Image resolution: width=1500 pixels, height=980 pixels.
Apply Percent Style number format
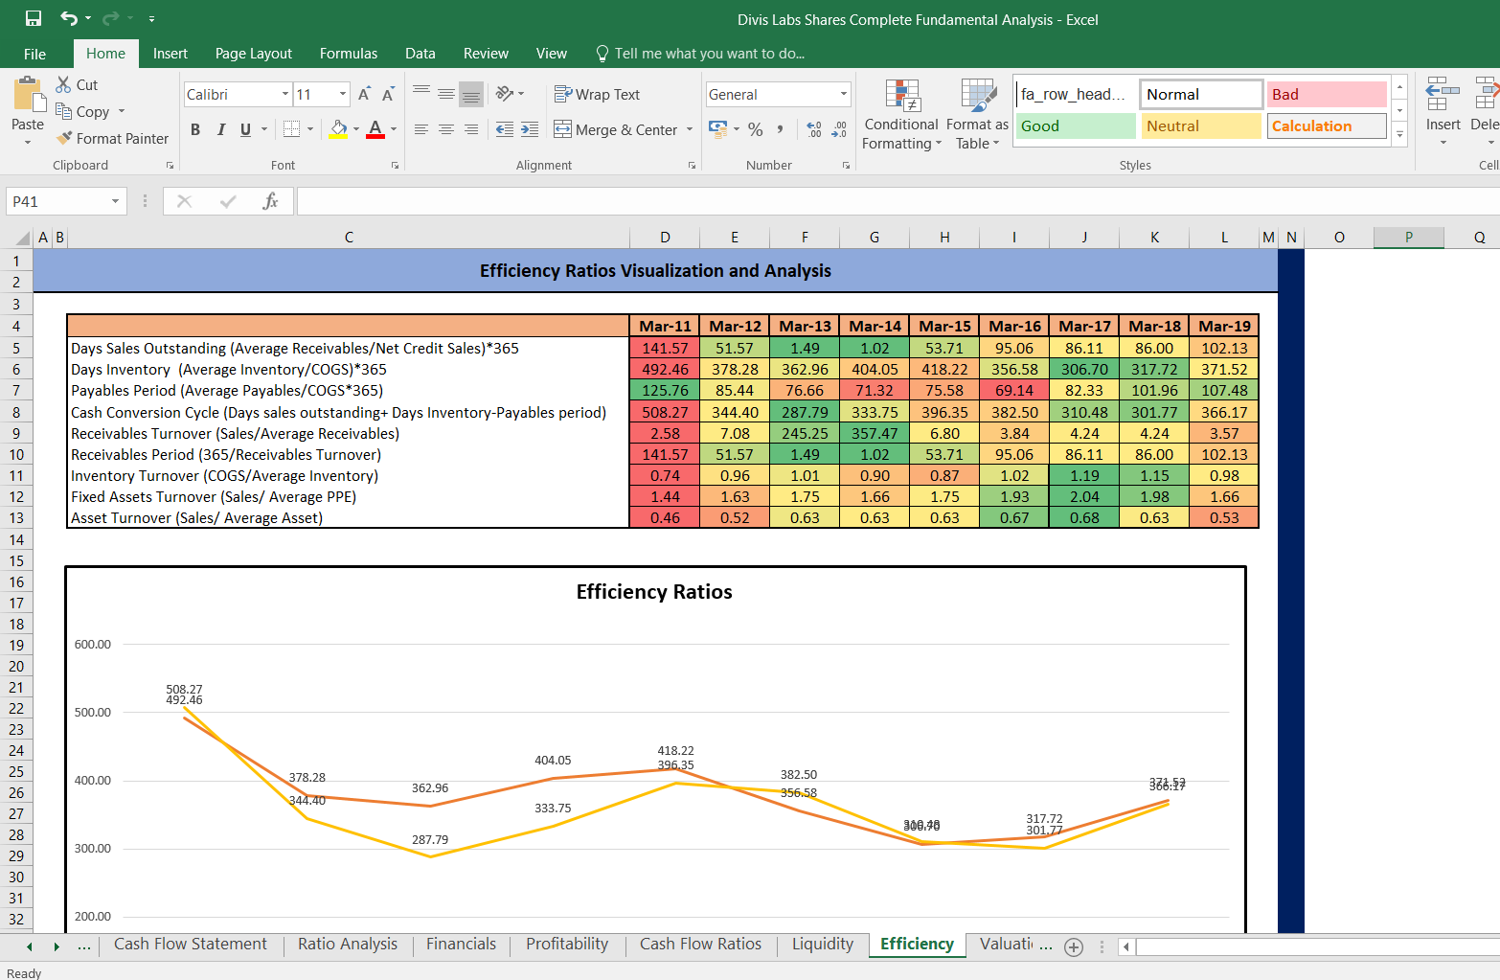756,129
